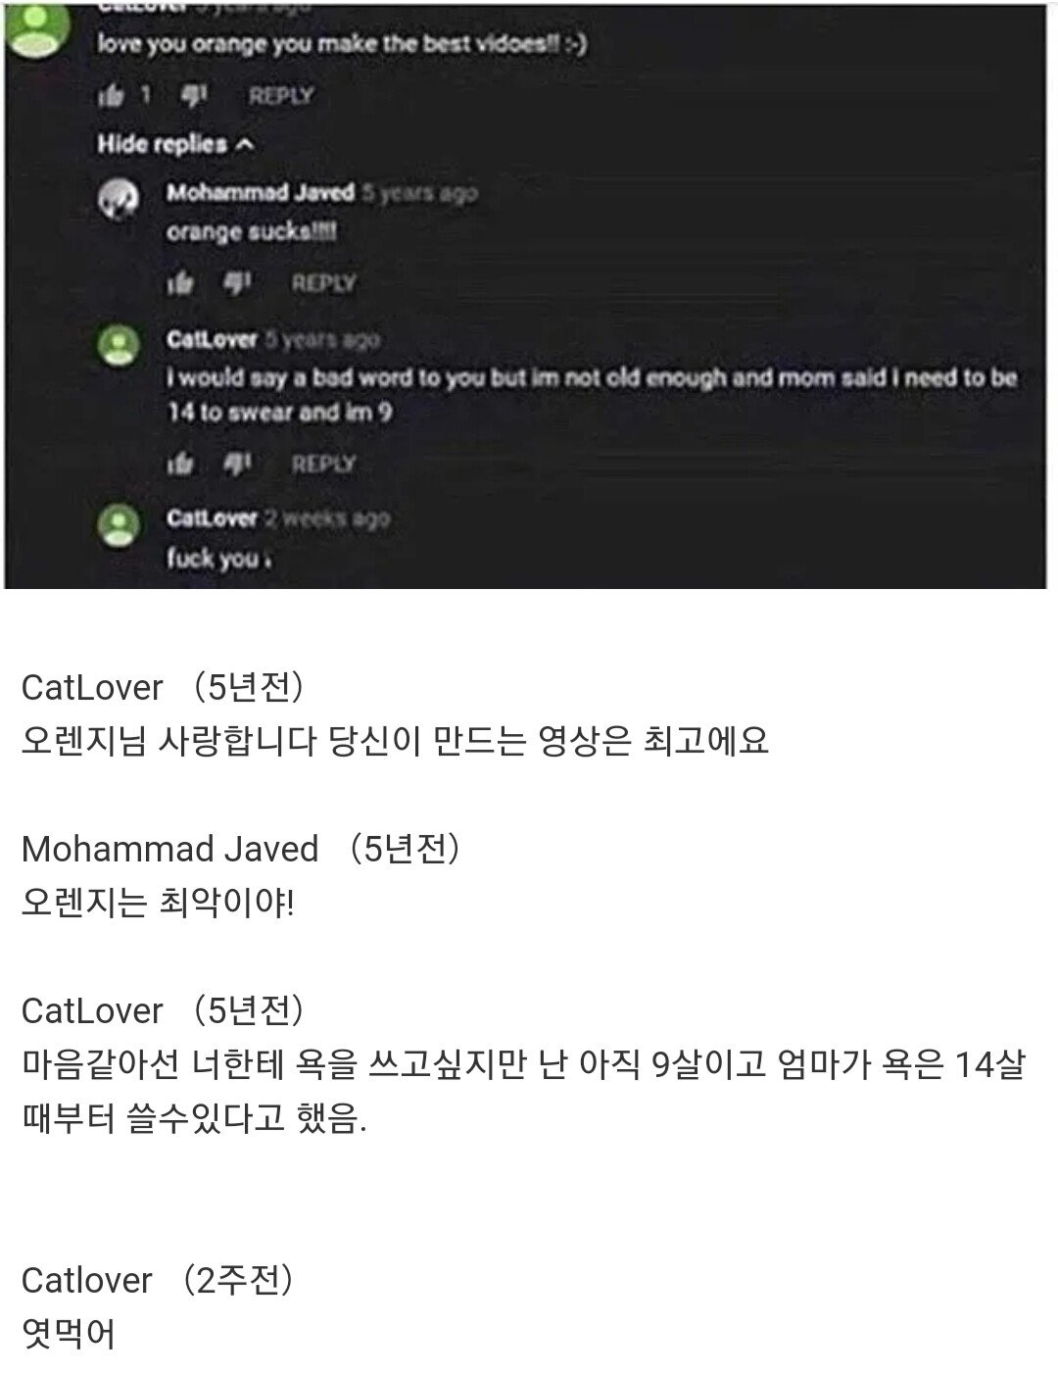The width and height of the screenshot is (1058, 1373).
Task: Open CatLover username on 5 years ago reply
Action: pos(212,339)
